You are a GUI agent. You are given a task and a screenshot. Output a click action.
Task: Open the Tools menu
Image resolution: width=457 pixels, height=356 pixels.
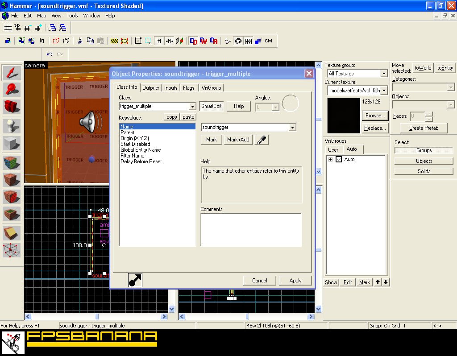[x=72, y=16]
